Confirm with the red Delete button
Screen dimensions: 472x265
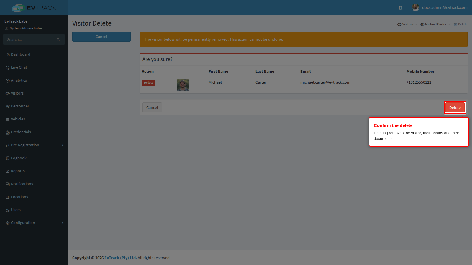point(455,107)
